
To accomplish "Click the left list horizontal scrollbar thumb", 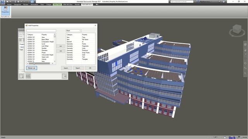I will [39, 63].
